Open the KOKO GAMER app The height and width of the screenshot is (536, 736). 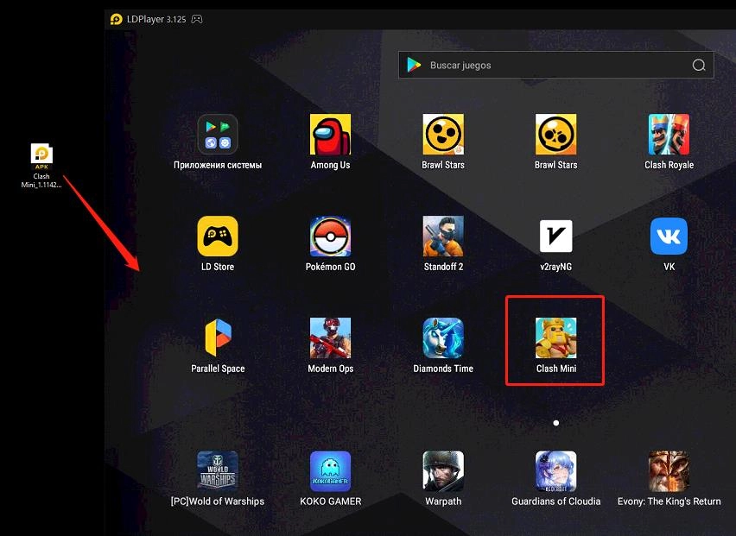[x=331, y=471]
